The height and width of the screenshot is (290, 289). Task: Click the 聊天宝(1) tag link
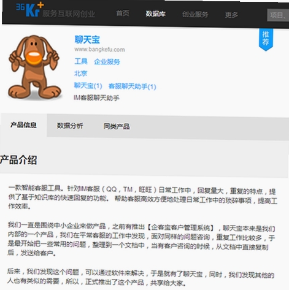coord(88,86)
